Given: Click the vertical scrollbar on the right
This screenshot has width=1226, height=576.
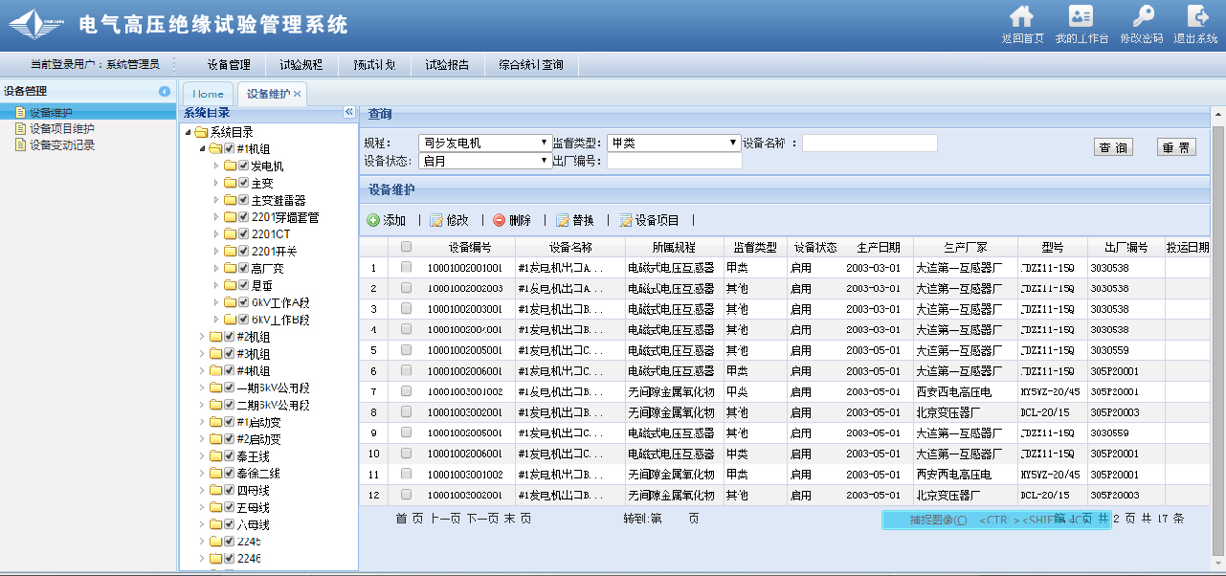Looking at the screenshot, I should click(1217, 335).
